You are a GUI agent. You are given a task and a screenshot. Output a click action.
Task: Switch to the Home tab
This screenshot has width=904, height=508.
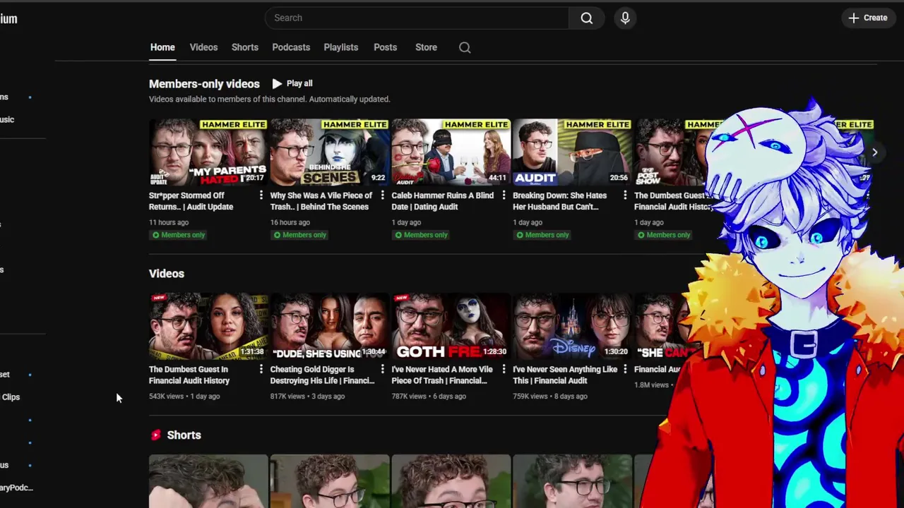[x=162, y=47]
